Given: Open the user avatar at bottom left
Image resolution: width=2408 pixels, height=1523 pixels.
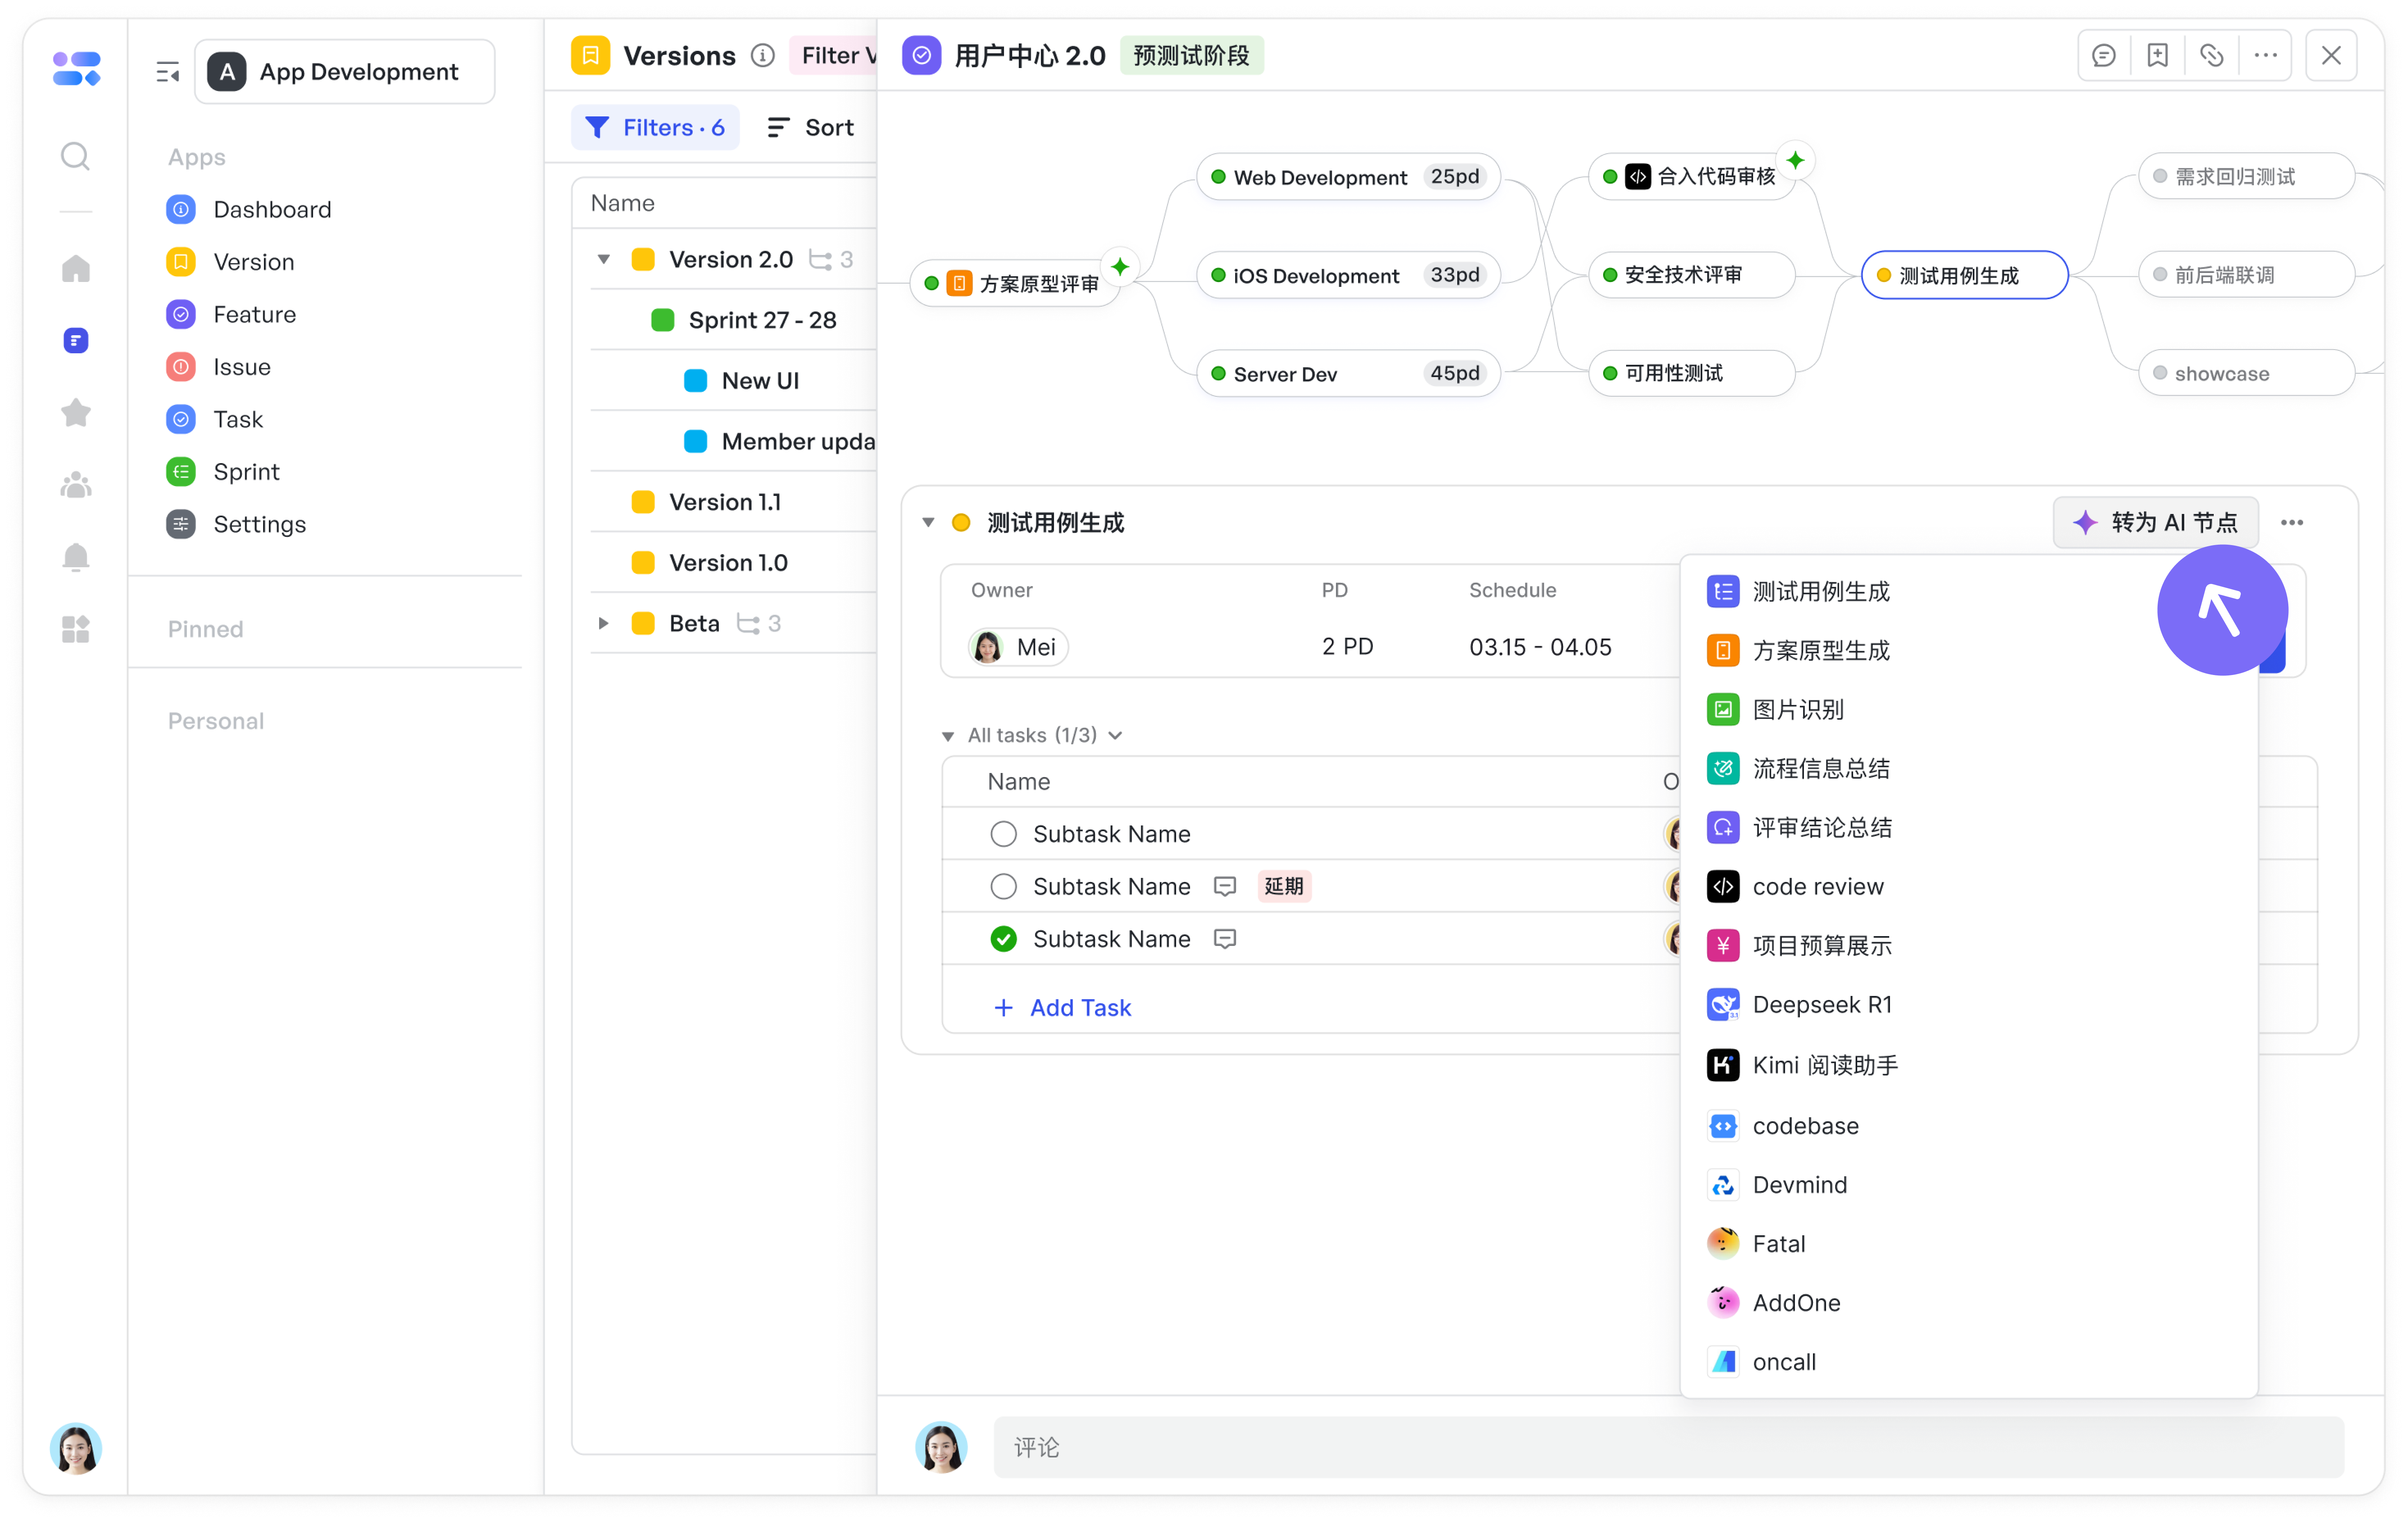Looking at the screenshot, I should 76,1448.
